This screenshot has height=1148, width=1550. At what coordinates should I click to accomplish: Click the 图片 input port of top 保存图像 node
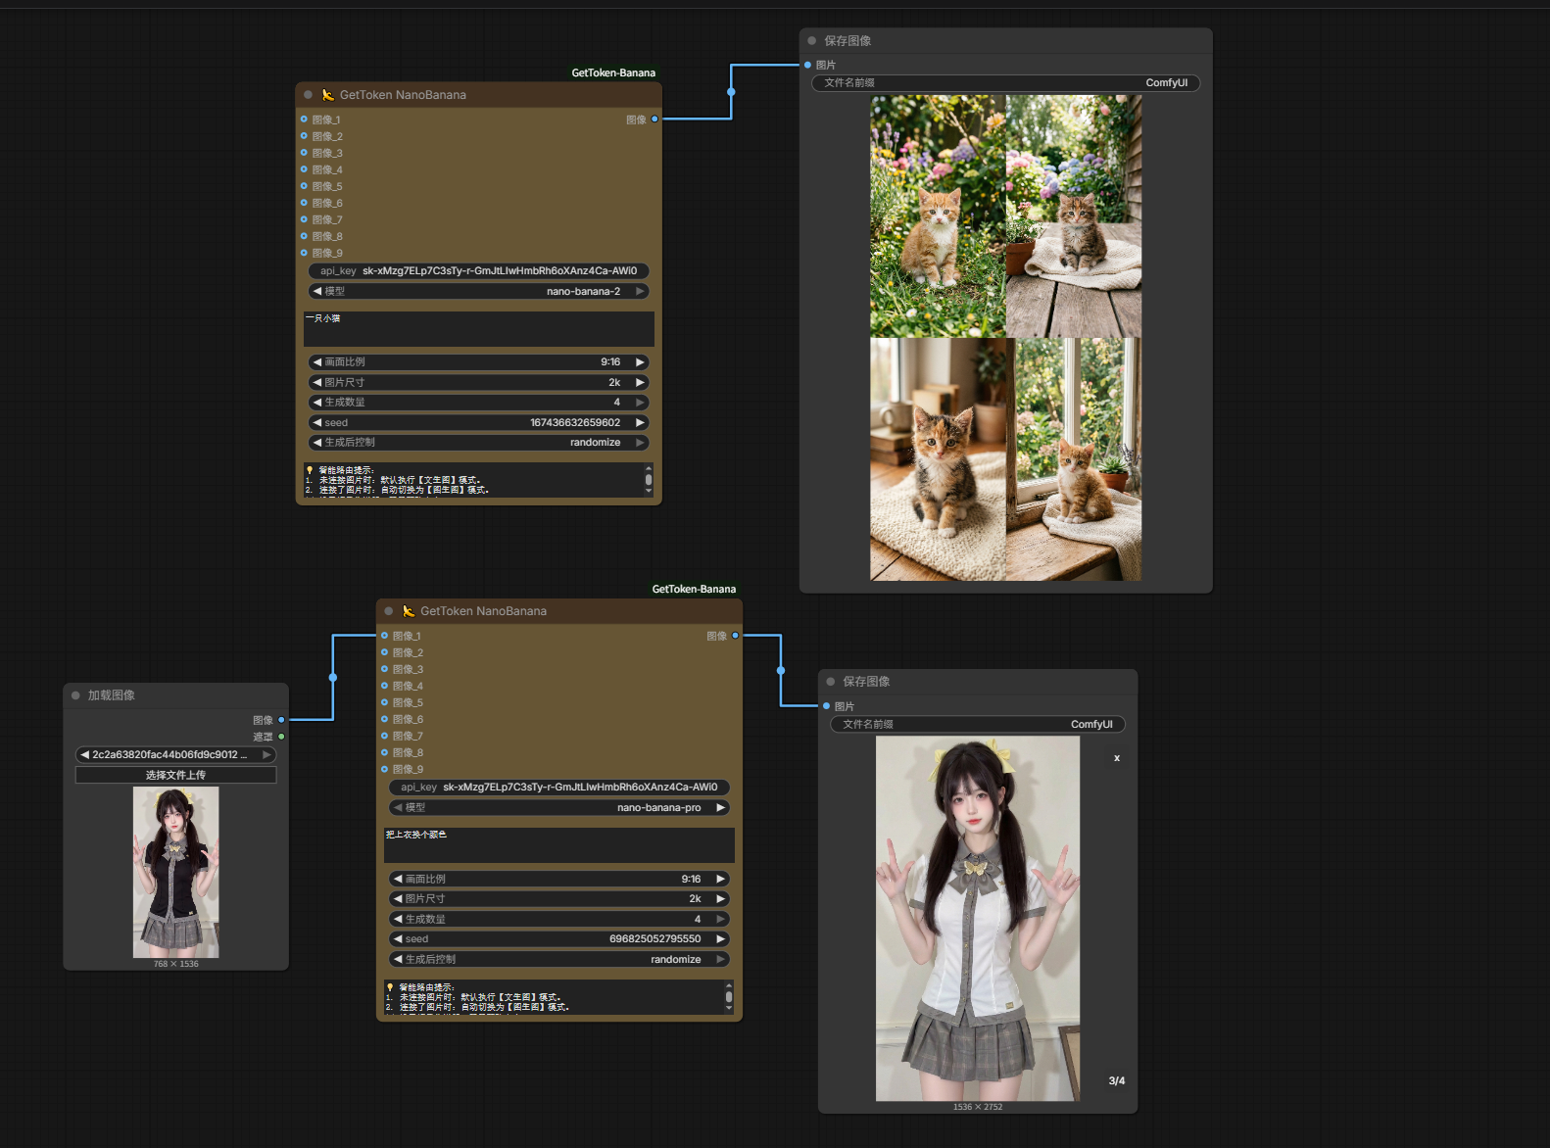pos(807,65)
